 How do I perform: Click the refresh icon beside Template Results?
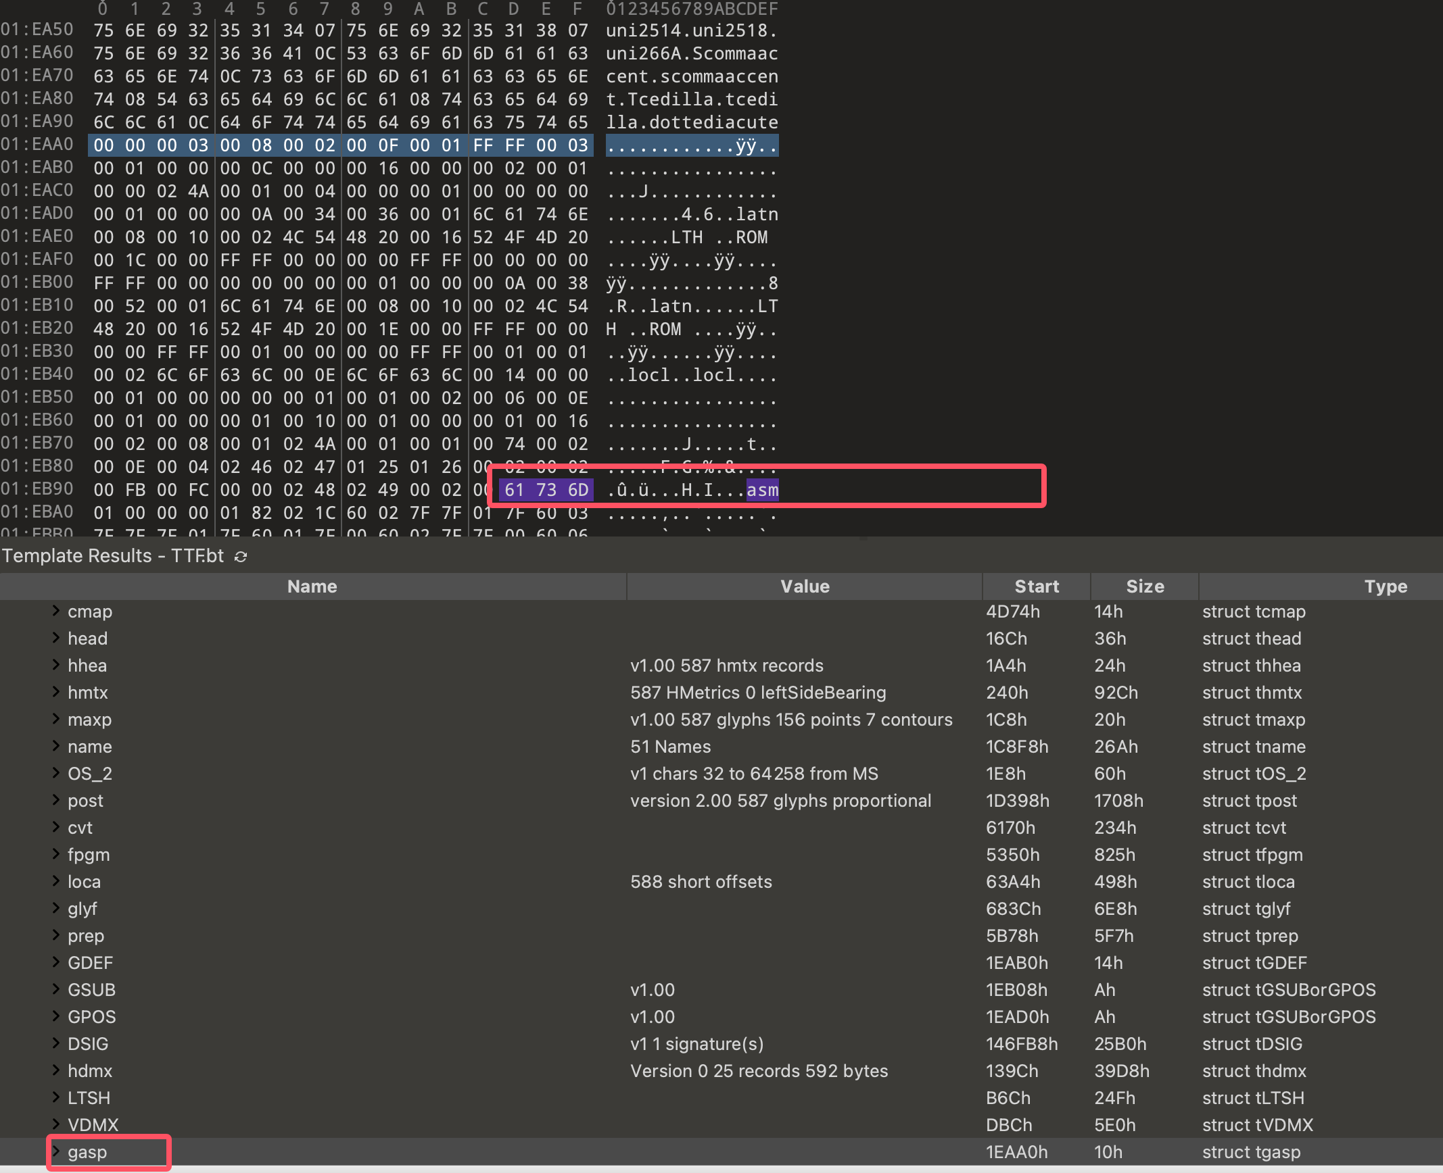241,557
